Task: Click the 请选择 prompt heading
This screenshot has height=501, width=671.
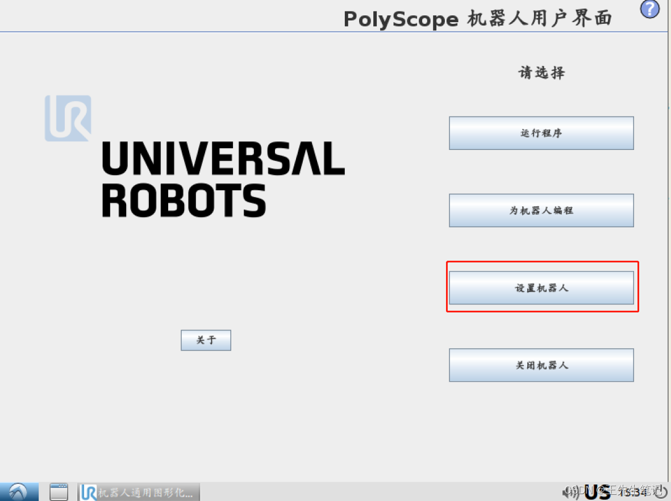Action: 541,73
